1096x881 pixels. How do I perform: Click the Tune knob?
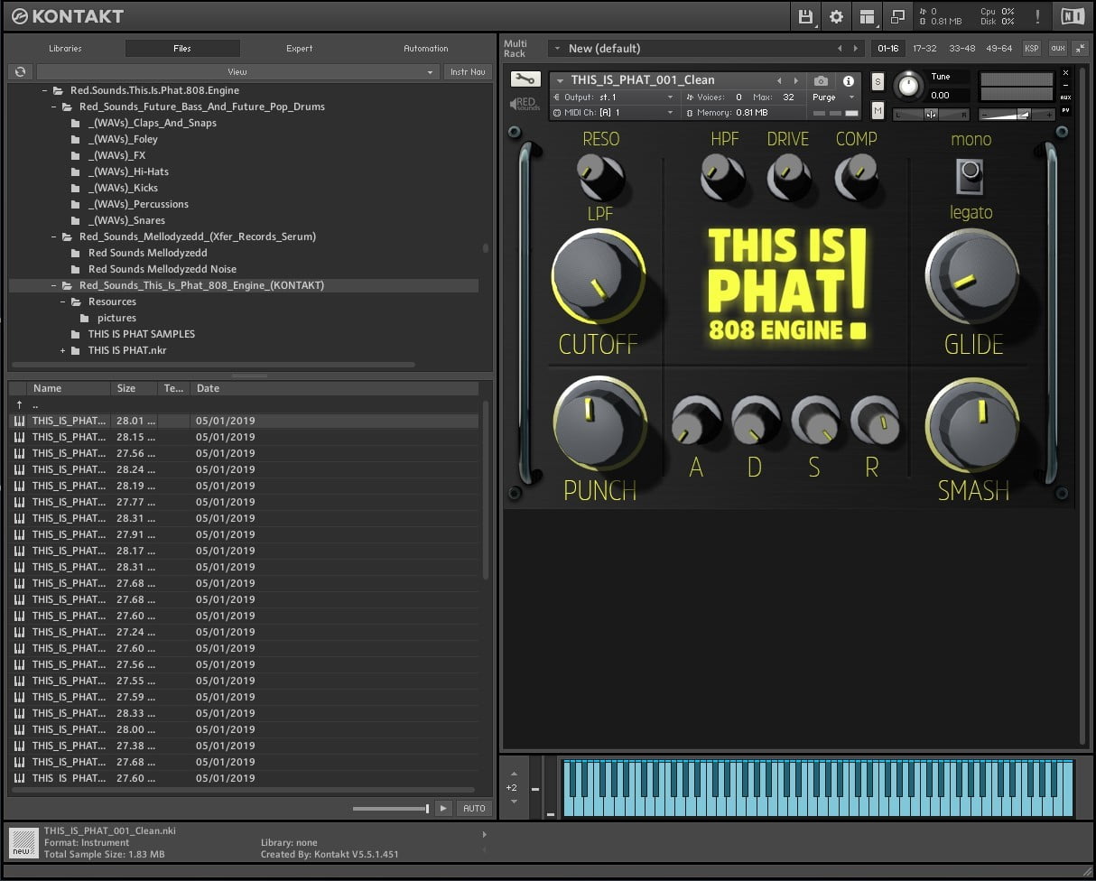click(x=909, y=86)
